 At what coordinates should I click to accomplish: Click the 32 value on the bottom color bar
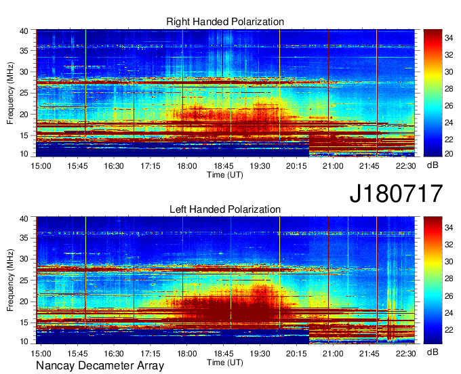click(449, 245)
